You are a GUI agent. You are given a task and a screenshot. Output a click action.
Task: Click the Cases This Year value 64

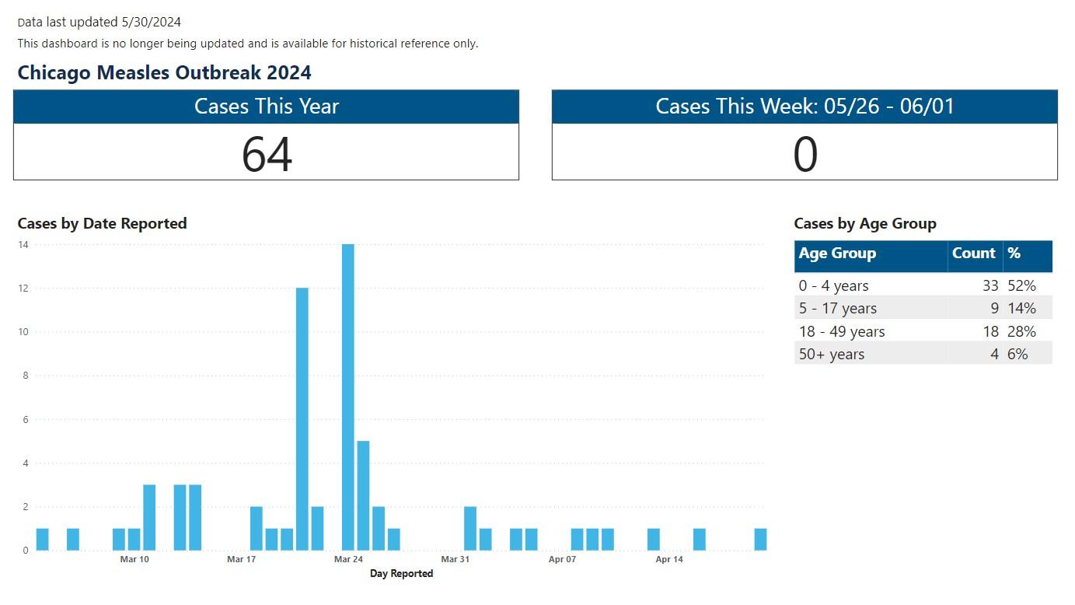tap(267, 154)
